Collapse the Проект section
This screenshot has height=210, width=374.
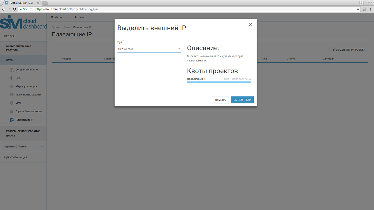[x=42, y=36]
